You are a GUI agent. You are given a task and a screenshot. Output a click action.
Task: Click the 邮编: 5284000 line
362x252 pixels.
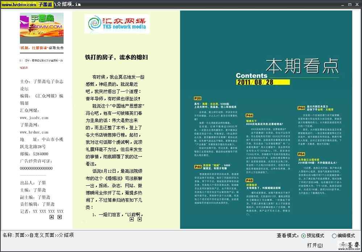tap(34, 154)
